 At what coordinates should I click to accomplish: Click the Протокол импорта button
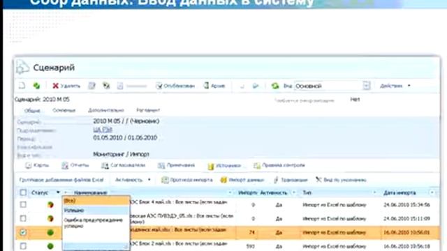[187, 180]
